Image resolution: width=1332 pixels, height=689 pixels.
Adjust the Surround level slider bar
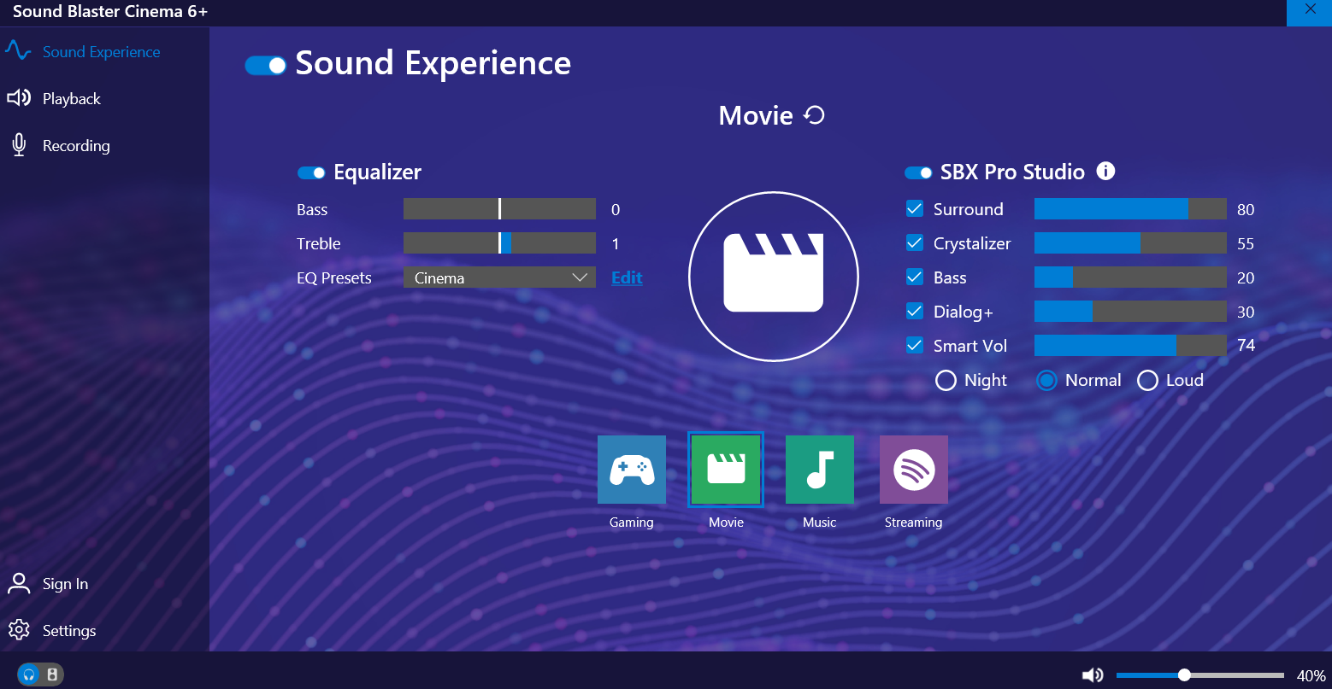coord(1130,209)
